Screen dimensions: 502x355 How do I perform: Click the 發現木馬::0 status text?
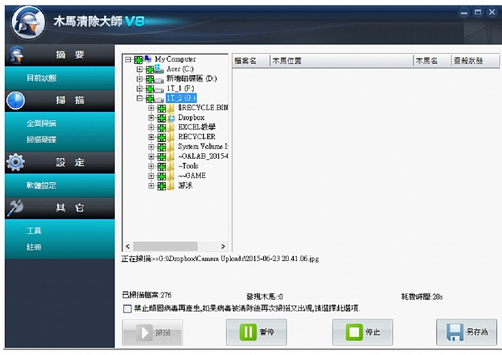tap(265, 297)
